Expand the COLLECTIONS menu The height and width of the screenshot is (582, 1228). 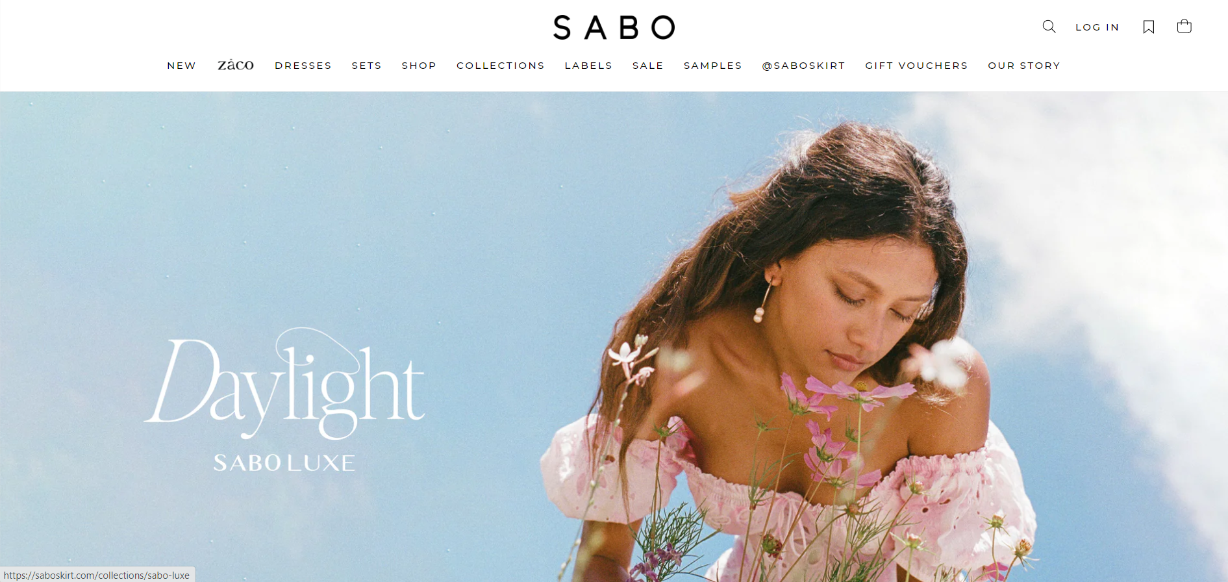point(501,66)
